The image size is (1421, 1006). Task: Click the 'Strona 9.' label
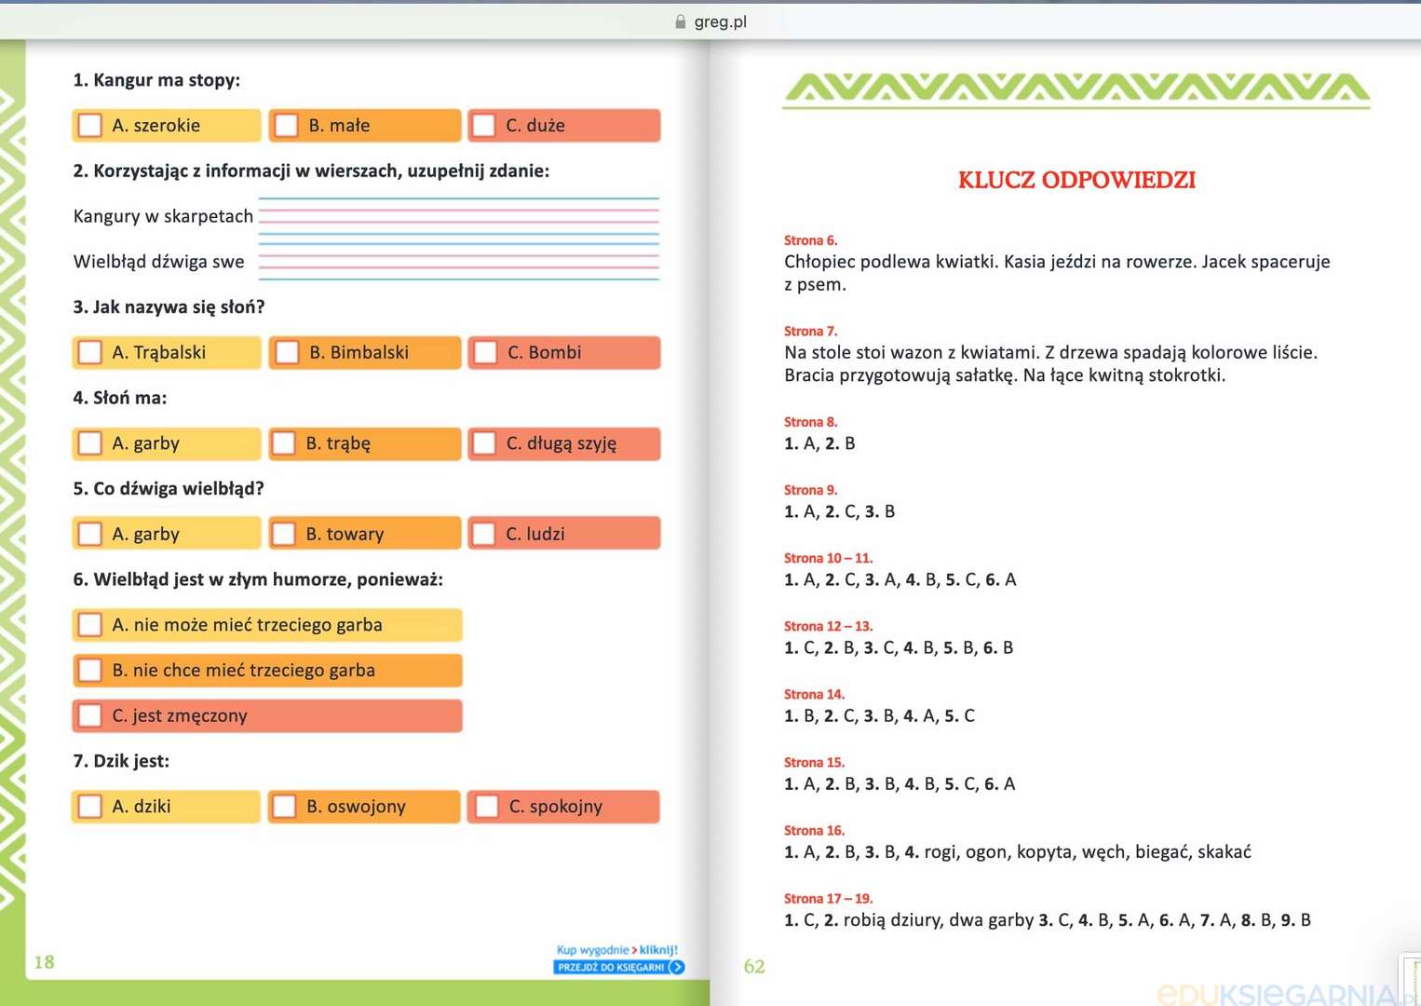(810, 490)
